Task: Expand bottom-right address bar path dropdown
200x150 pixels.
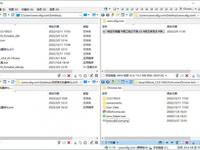Action: pos(198,82)
